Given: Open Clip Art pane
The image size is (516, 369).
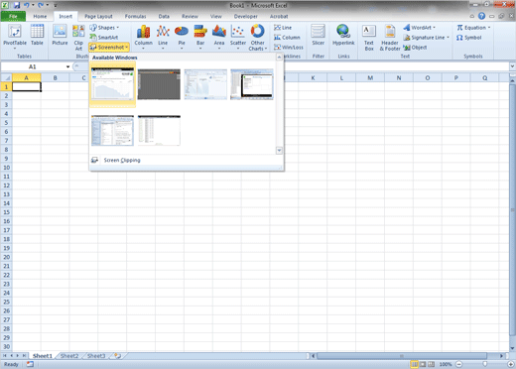Looking at the screenshot, I should pyautogui.click(x=78, y=37).
